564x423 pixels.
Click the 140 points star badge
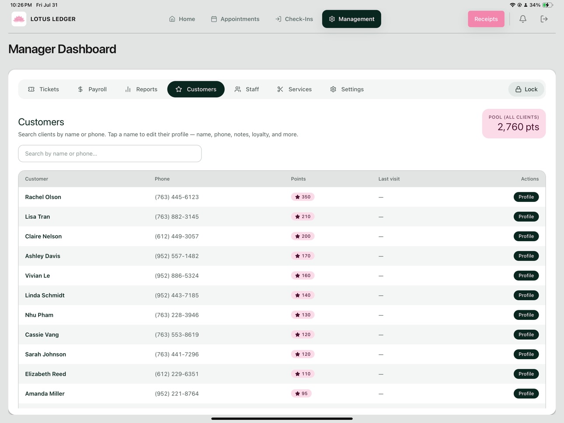click(303, 295)
